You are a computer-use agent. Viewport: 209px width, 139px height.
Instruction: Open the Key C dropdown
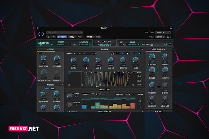pos(122,45)
